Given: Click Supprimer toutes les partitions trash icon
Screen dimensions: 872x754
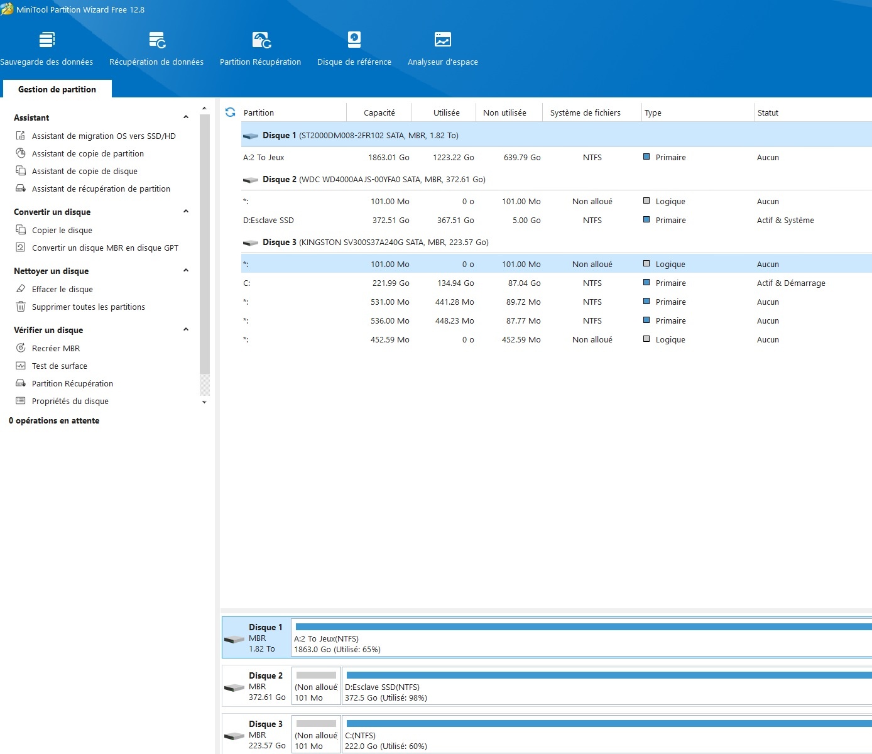Looking at the screenshot, I should (21, 307).
